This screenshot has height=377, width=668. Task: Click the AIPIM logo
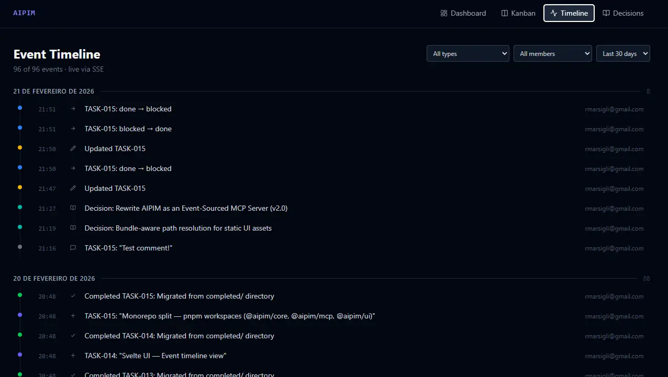pyautogui.click(x=24, y=12)
